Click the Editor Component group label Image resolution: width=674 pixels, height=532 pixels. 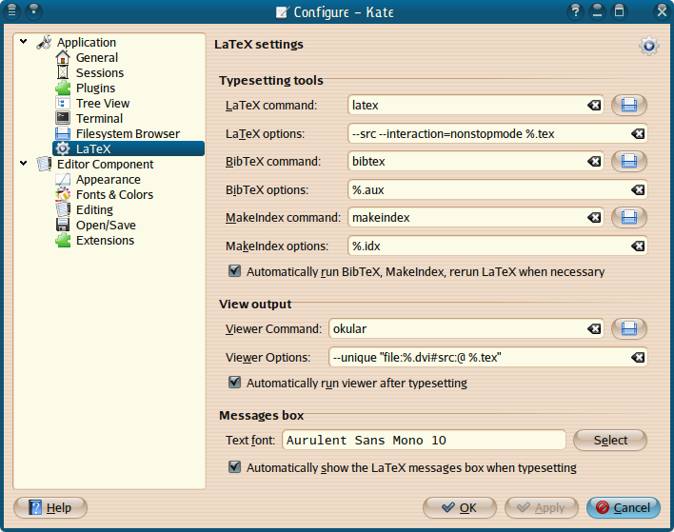pos(106,164)
